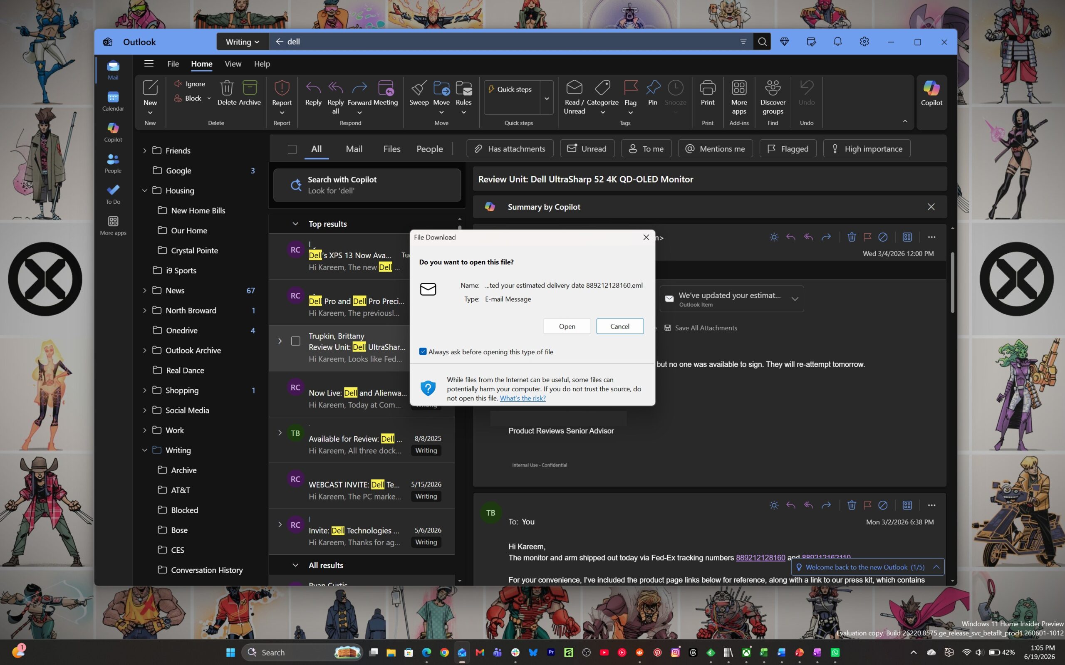
Task: Collapse the Top results section
Action: pos(296,224)
